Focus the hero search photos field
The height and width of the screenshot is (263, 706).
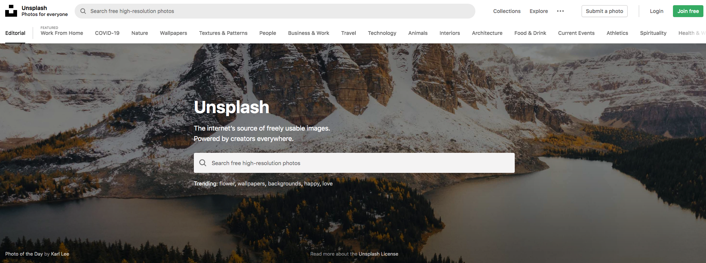pos(354,163)
